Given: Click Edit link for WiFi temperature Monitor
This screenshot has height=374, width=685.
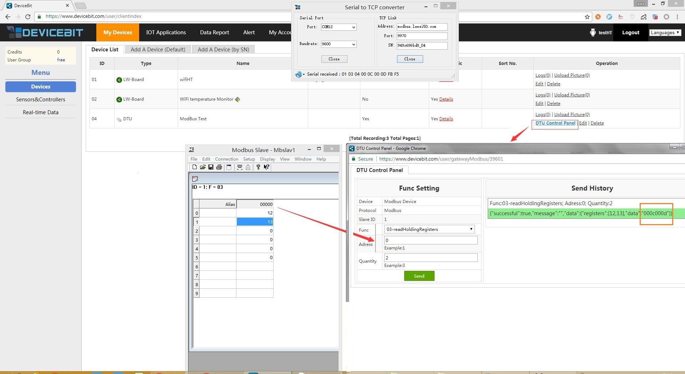Looking at the screenshot, I should coord(539,103).
